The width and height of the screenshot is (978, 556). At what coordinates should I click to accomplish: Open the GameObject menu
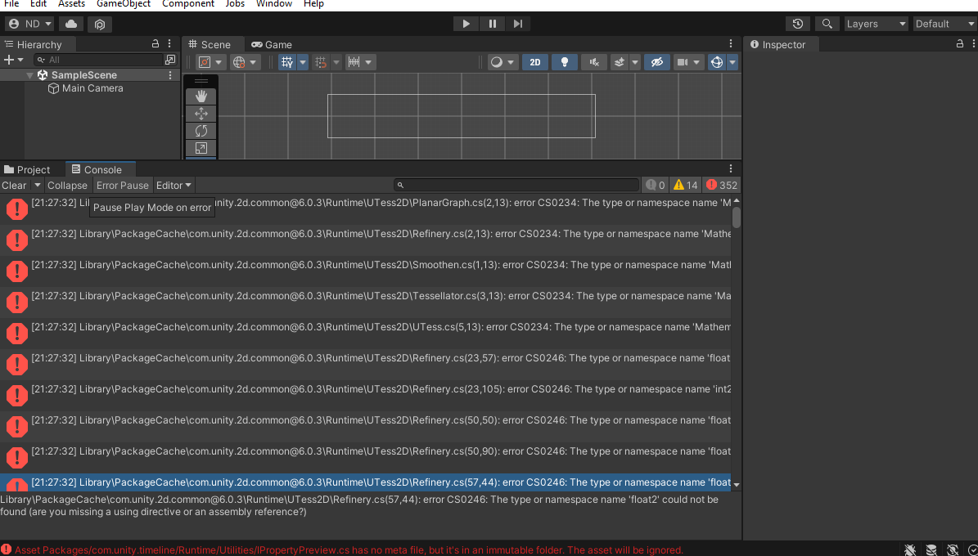(124, 4)
